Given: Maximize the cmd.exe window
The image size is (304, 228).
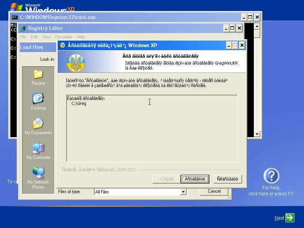Looking at the screenshot, I should coord(250,17).
